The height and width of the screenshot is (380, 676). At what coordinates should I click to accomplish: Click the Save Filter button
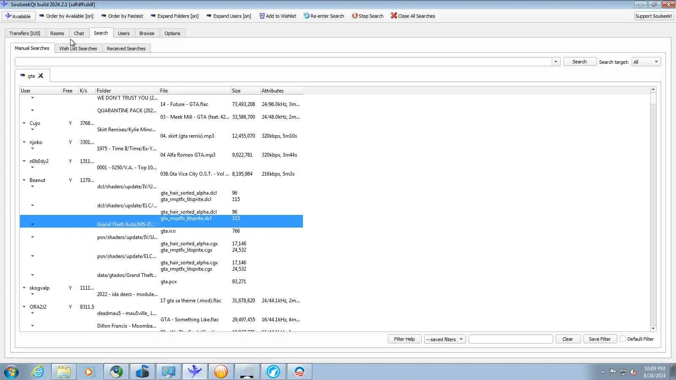tap(600, 339)
